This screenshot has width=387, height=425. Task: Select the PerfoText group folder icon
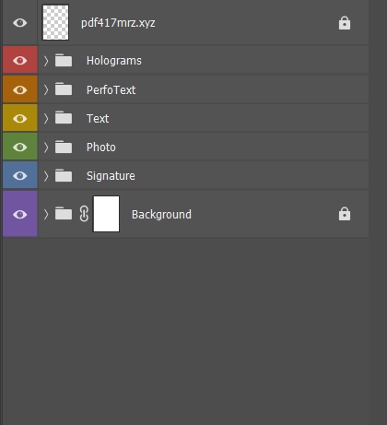pyautogui.click(x=64, y=89)
